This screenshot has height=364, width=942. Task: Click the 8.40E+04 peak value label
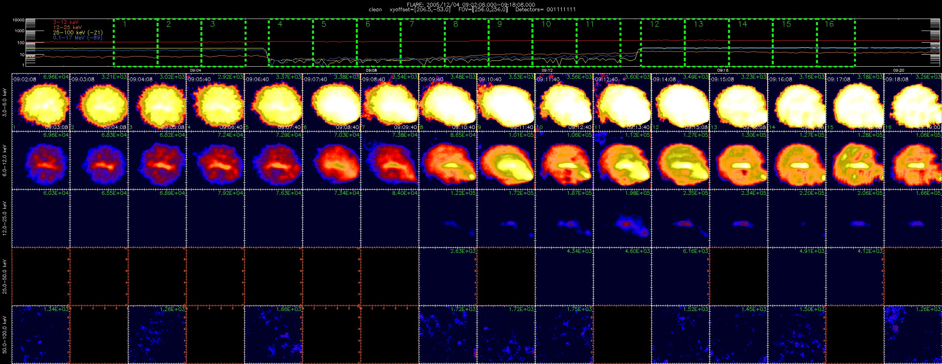click(x=405, y=193)
